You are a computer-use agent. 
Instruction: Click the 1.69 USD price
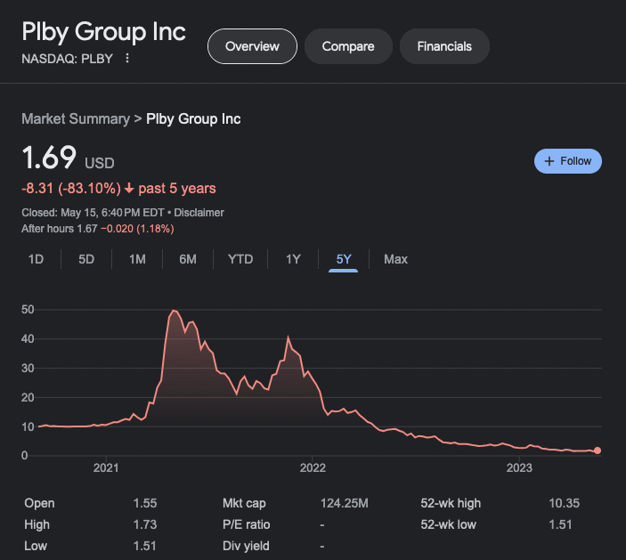point(68,158)
